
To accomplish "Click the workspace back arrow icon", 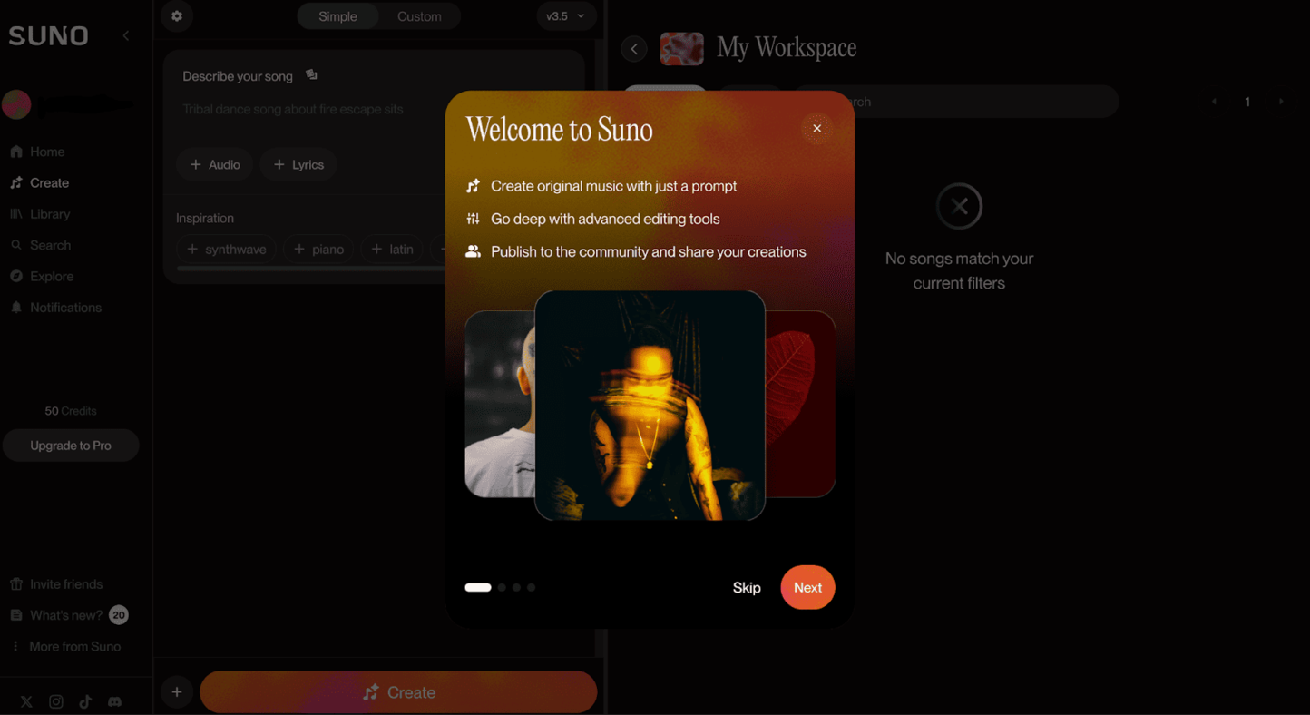I will pos(634,48).
